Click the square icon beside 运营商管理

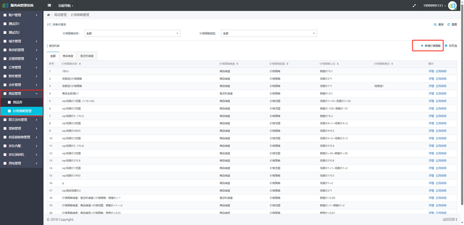point(5,59)
